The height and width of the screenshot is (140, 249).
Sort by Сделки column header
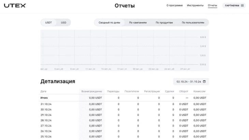(170, 91)
